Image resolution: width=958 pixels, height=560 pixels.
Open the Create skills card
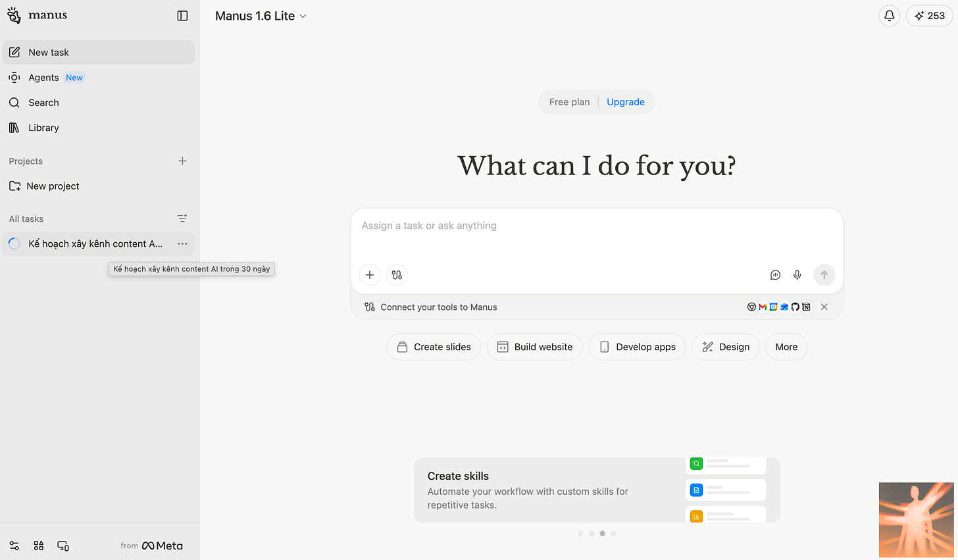597,490
